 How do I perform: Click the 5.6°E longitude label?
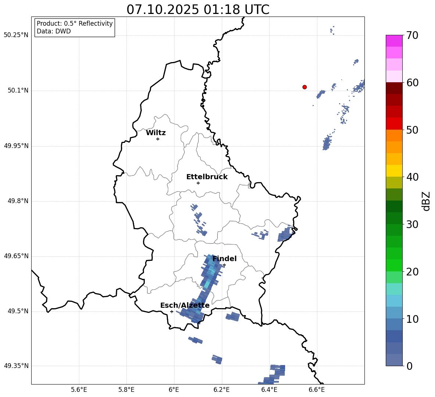point(79,390)
